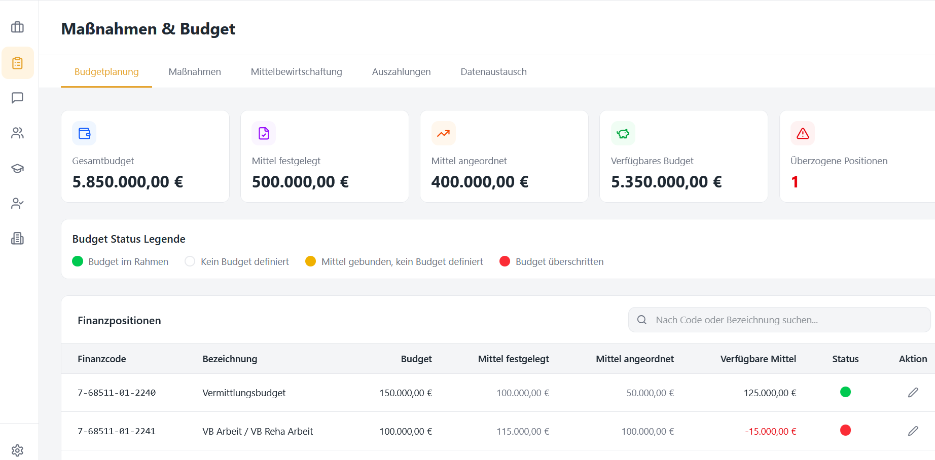Click the green status dot for Vermittlungsbudget

point(845,392)
